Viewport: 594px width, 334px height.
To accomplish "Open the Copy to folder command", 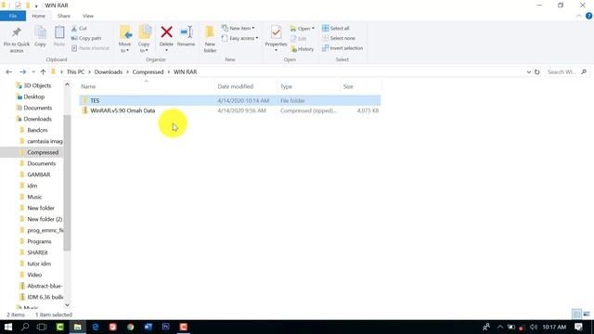I will 145,39.
